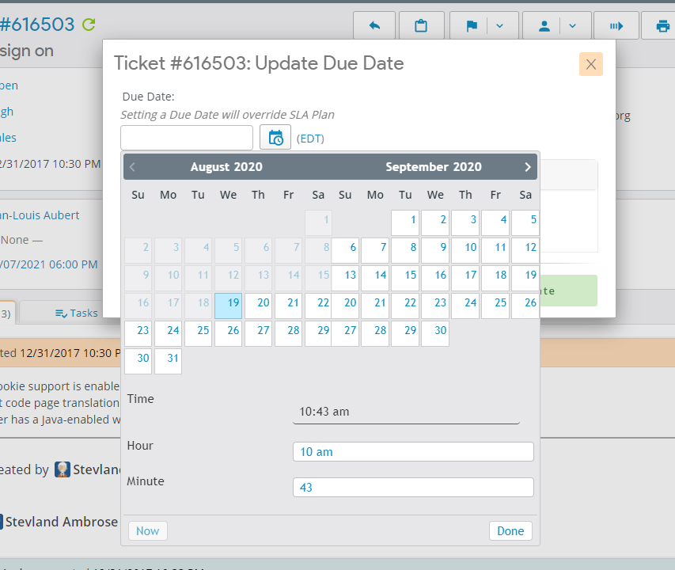Click the Hour slider showing 10 am
Viewport: 675px width, 570px height.
tap(413, 452)
